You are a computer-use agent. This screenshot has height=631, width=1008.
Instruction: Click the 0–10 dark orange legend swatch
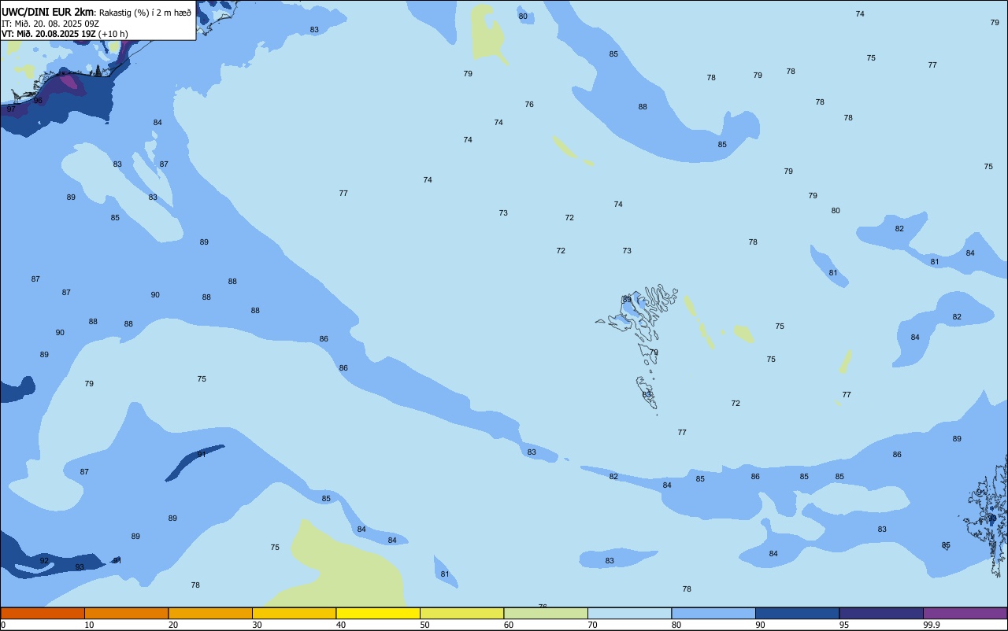[x=43, y=613]
